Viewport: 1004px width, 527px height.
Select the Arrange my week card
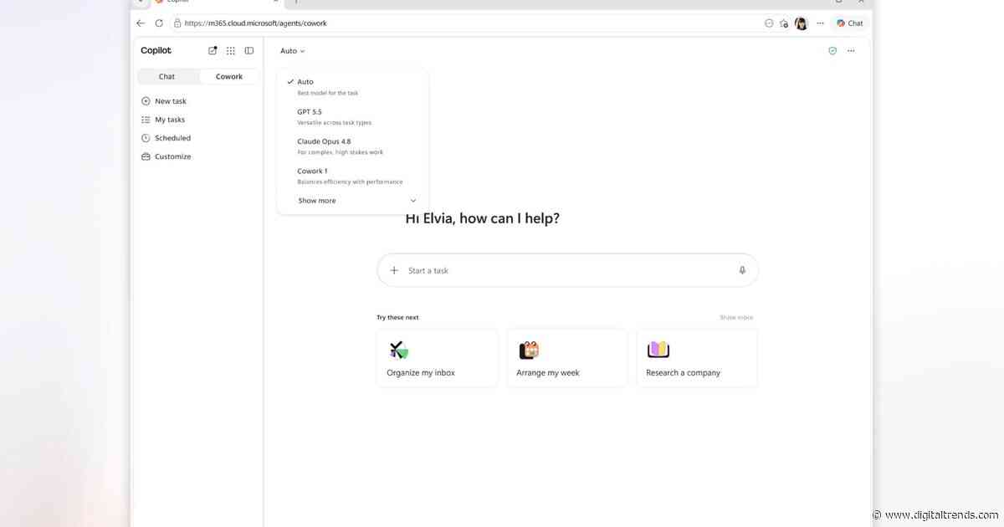567,358
